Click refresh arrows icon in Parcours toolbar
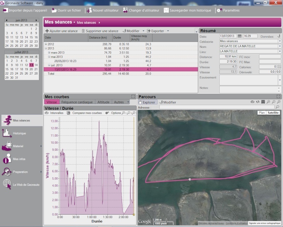 (258, 102)
